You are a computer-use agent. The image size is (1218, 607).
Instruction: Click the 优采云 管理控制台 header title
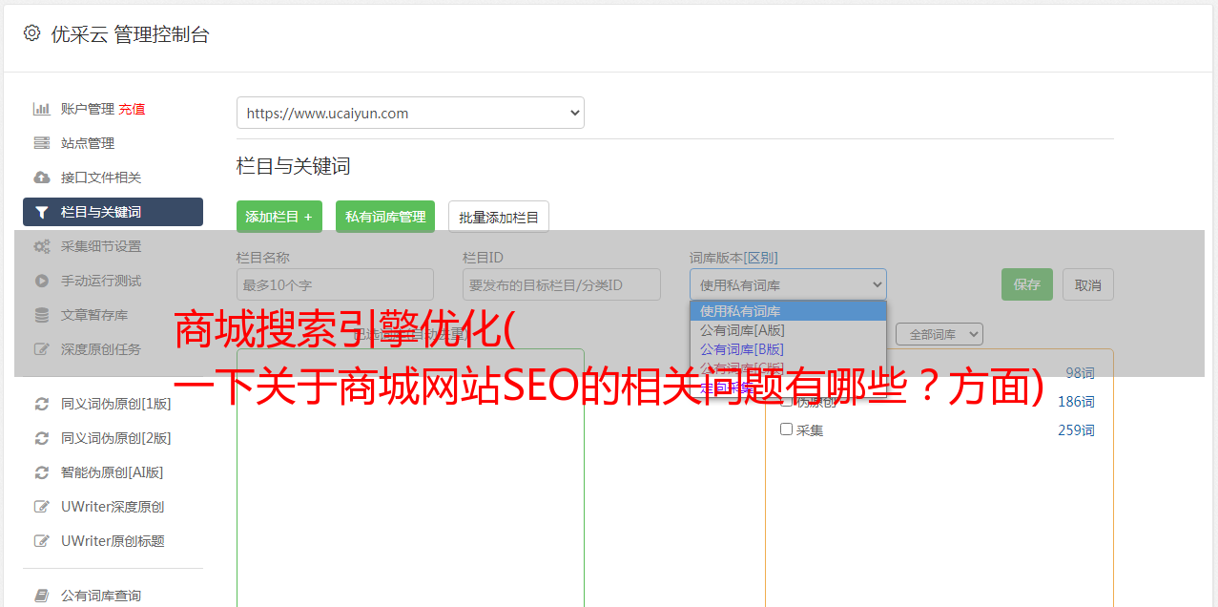click(130, 34)
